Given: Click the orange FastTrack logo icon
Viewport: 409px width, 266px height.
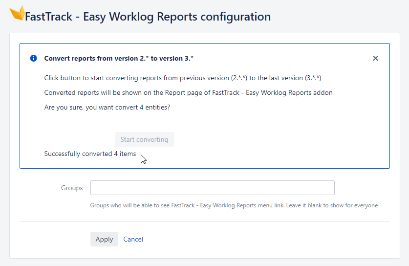Looking at the screenshot, I should (x=17, y=13).
